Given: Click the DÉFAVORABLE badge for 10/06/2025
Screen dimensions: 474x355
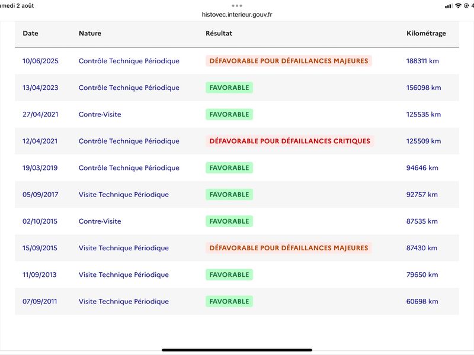Looking at the screenshot, I should point(289,61).
